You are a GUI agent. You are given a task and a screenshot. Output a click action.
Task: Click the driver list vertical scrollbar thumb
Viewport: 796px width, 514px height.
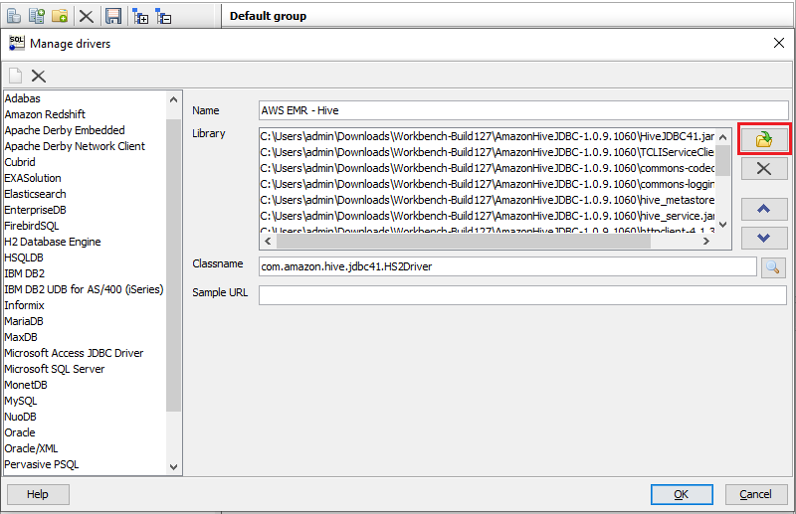point(173,265)
